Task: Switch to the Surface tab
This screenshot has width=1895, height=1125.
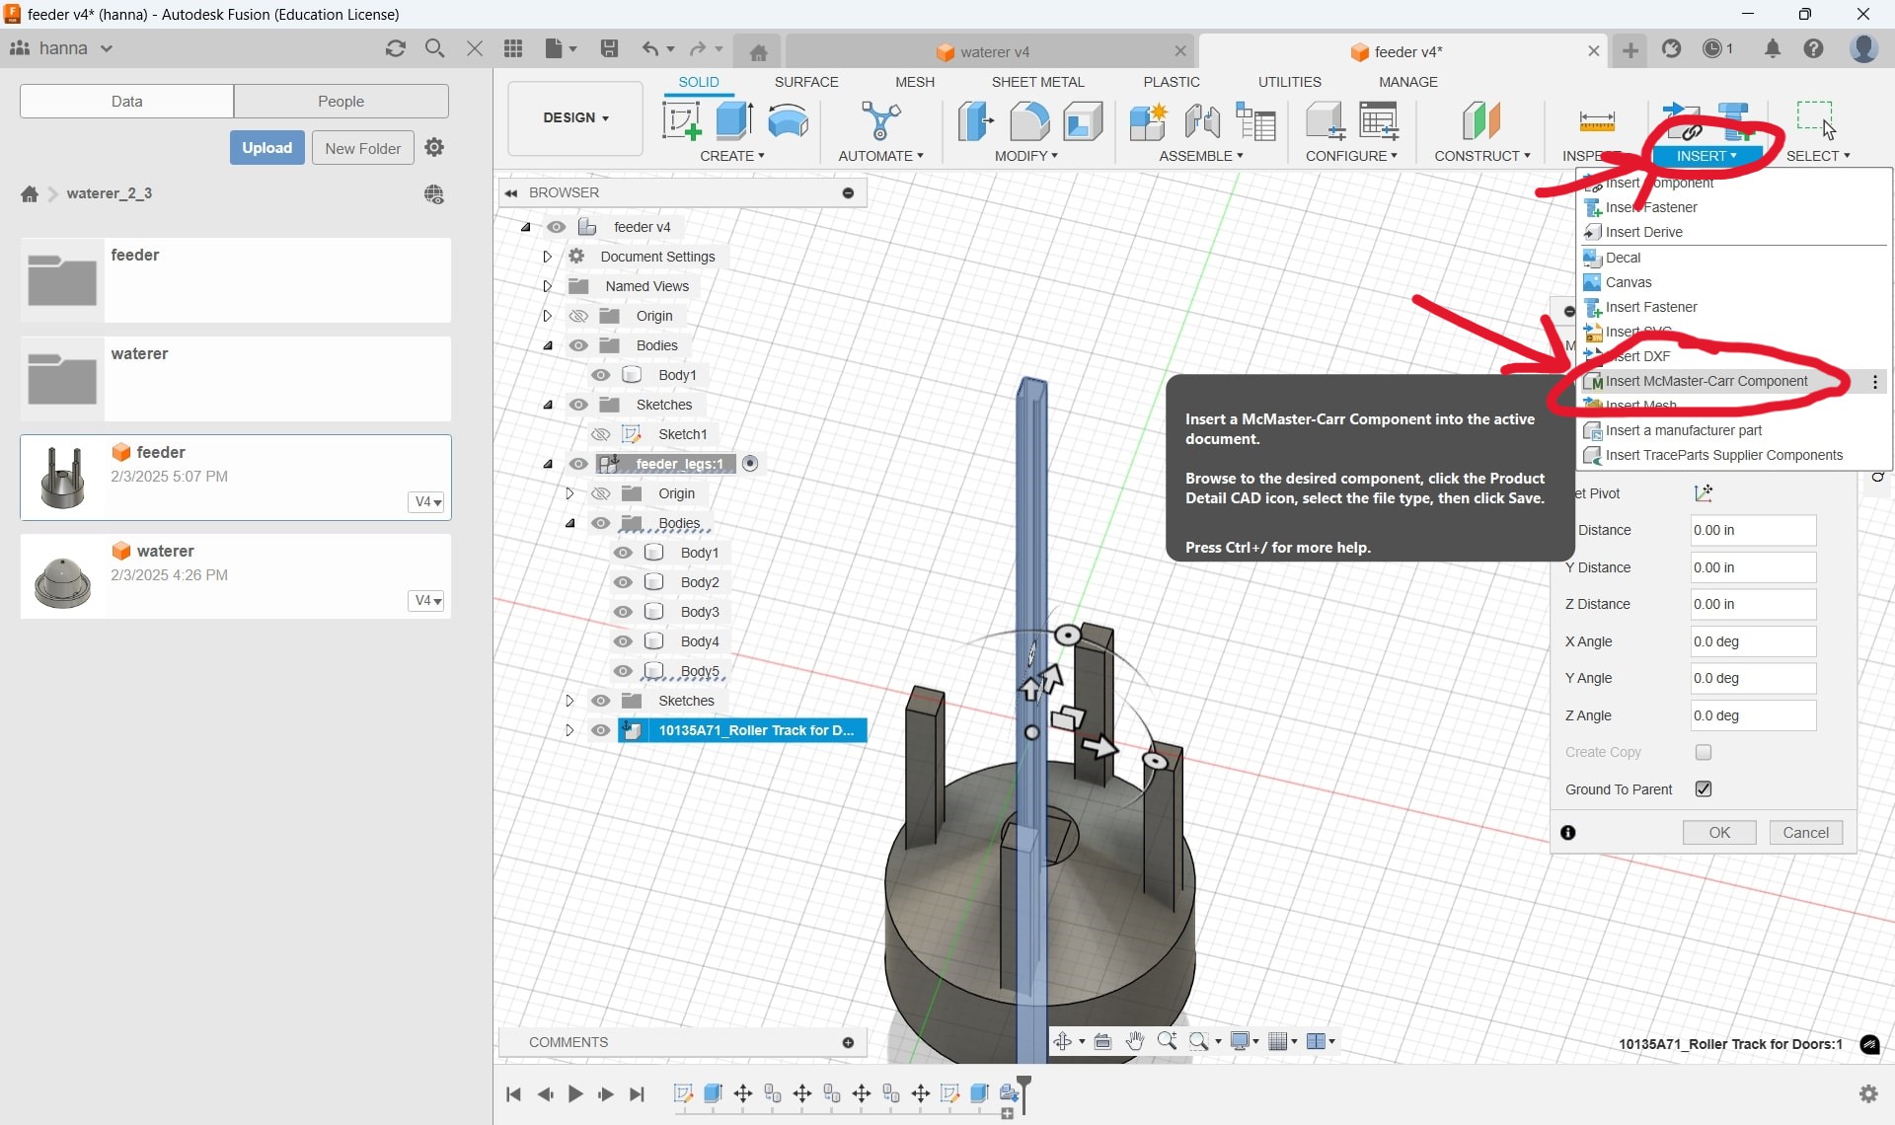Action: tap(803, 82)
